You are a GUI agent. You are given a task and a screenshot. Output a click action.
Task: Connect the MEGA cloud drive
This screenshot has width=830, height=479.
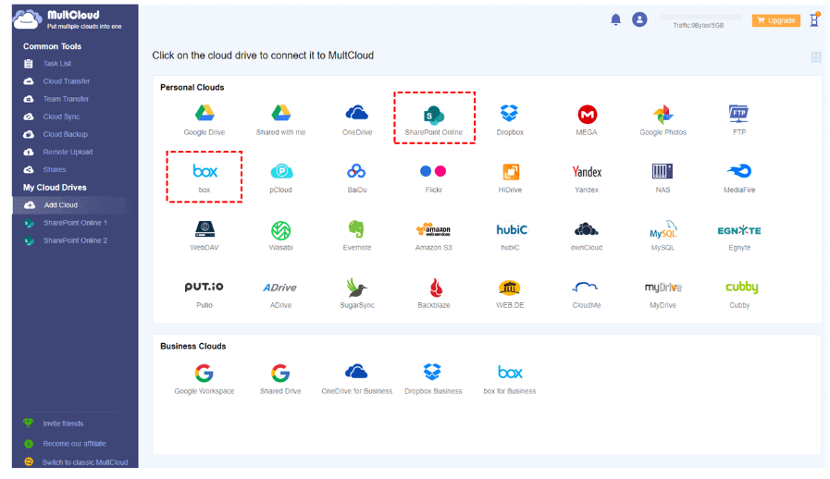pos(587,114)
